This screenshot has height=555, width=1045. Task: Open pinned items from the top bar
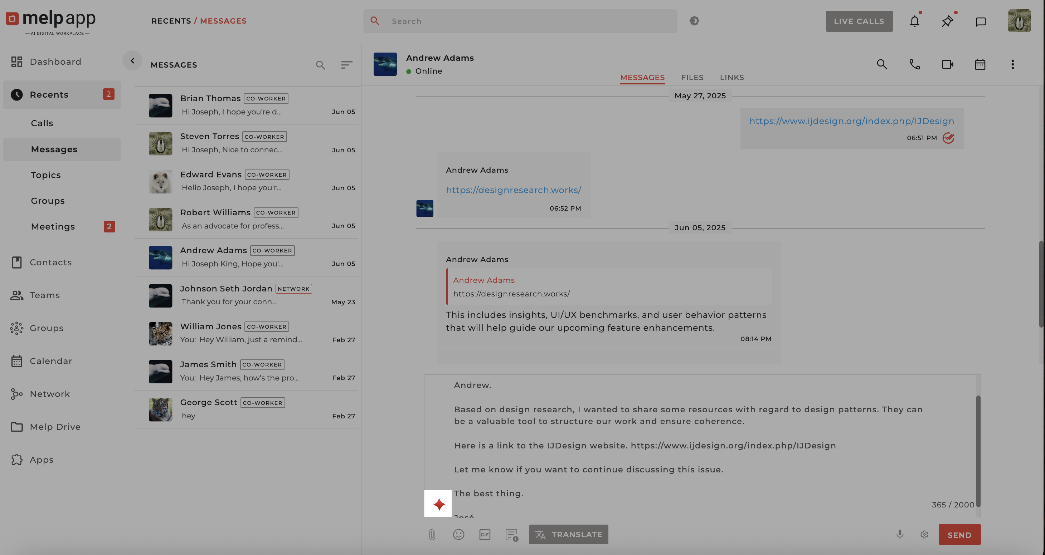(947, 21)
